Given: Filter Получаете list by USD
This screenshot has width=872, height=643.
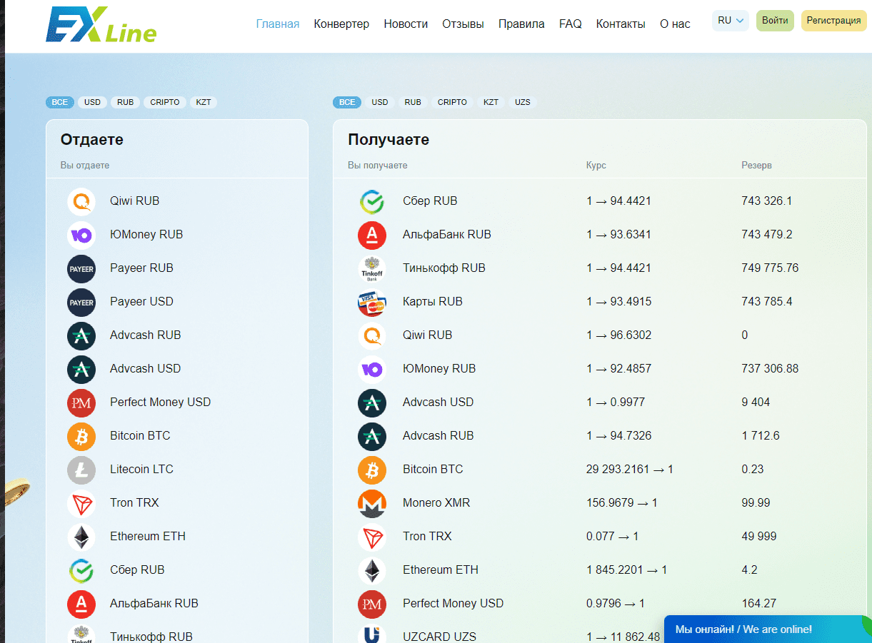Looking at the screenshot, I should coord(380,102).
